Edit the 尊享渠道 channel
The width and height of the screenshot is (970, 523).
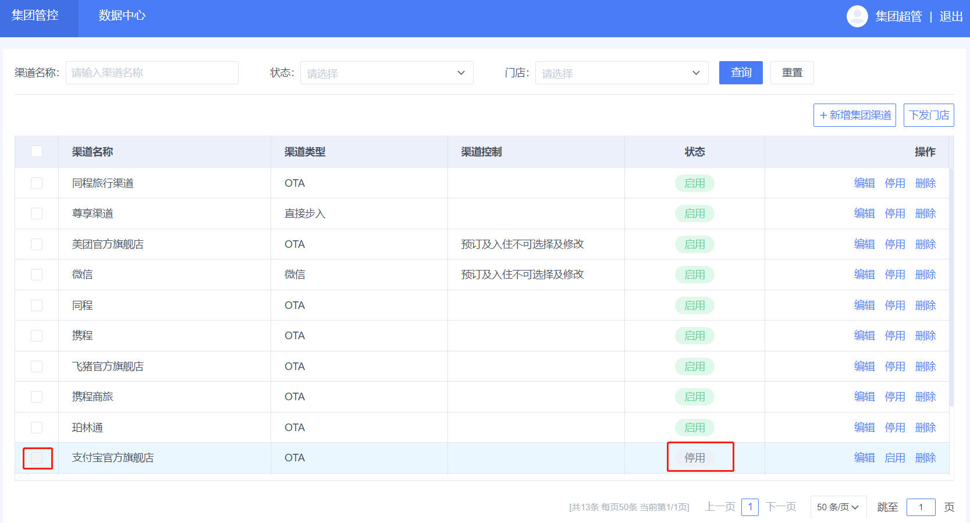pyautogui.click(x=865, y=214)
